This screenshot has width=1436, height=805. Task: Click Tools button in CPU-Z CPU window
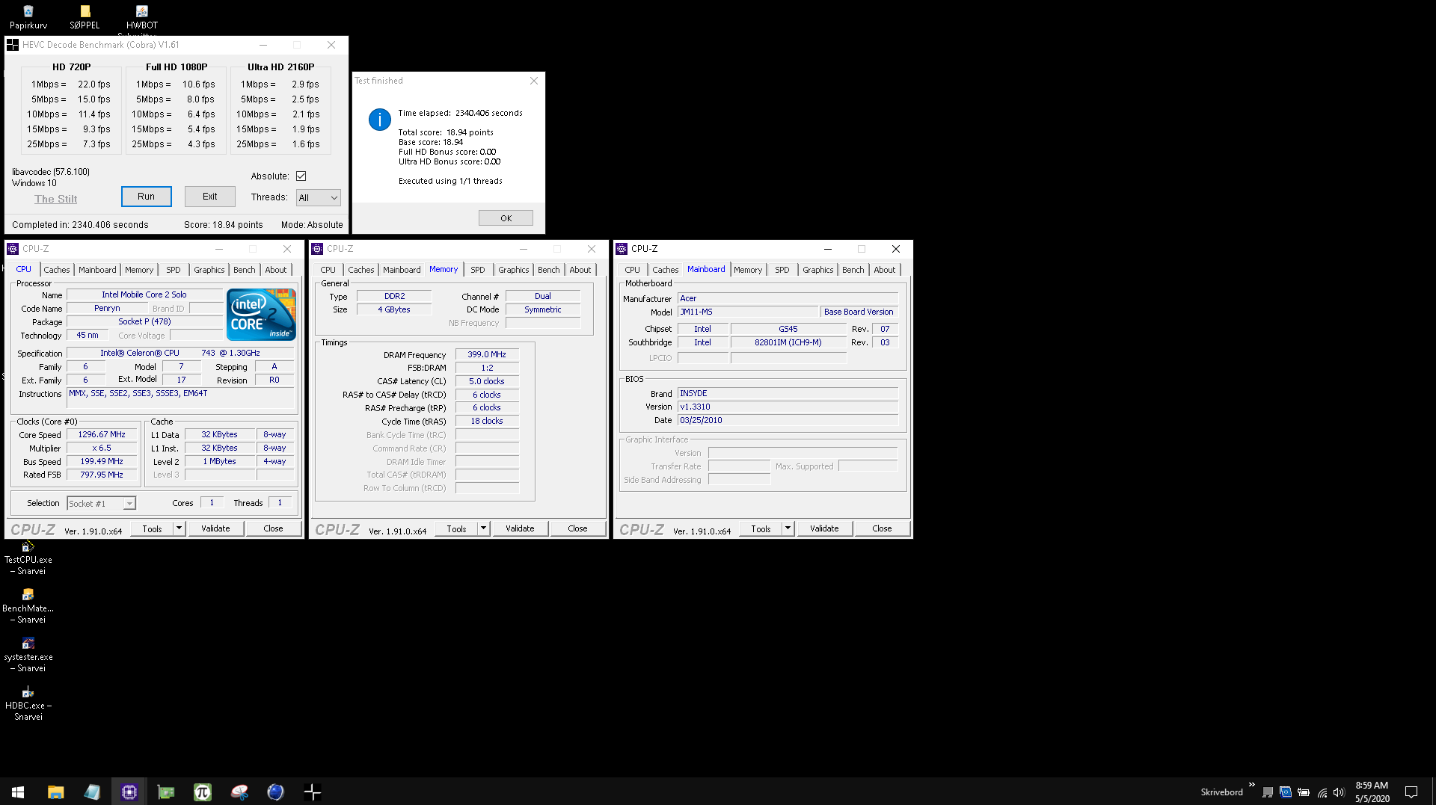pyautogui.click(x=152, y=528)
